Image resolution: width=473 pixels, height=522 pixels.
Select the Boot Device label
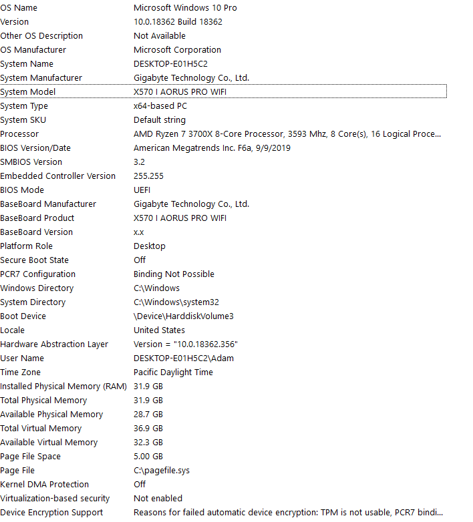(23, 316)
